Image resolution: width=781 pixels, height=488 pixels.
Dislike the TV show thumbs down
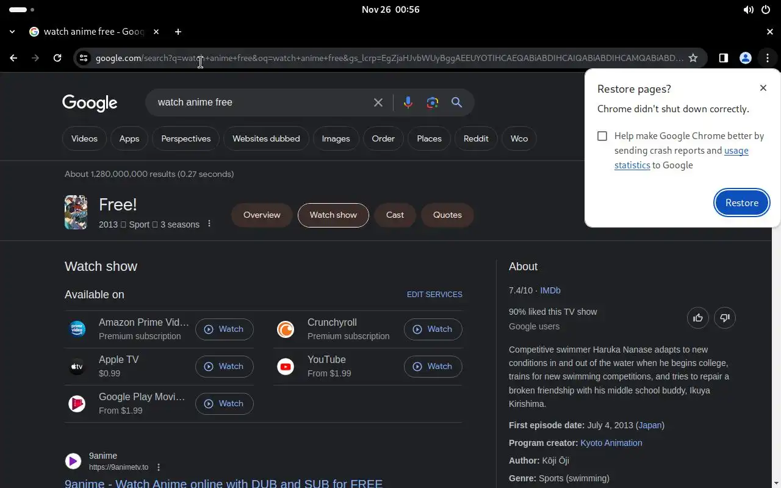click(x=725, y=318)
